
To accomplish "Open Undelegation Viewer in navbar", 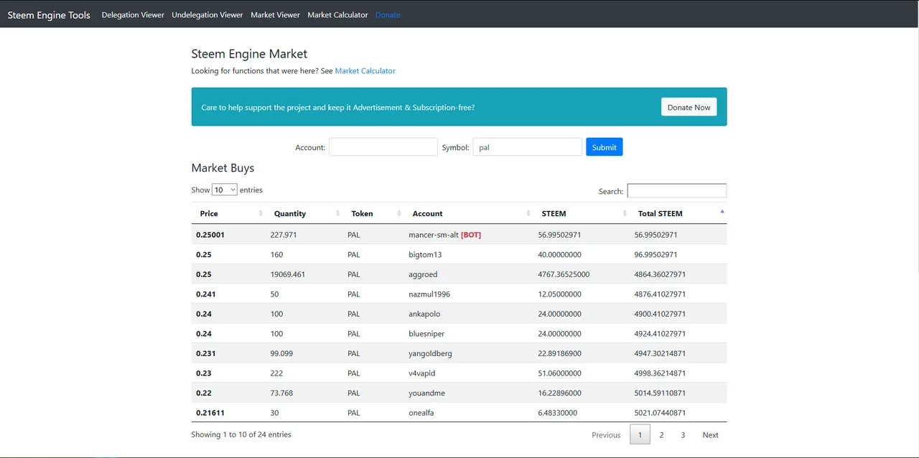I will pyautogui.click(x=207, y=14).
